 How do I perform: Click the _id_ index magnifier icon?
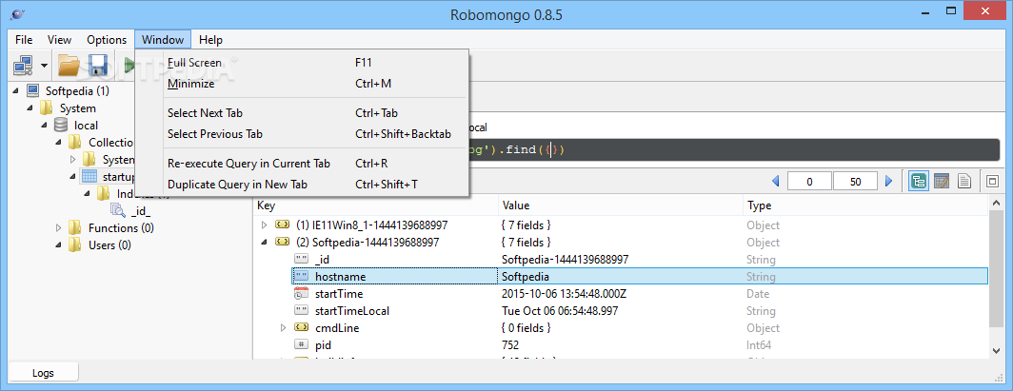118,210
